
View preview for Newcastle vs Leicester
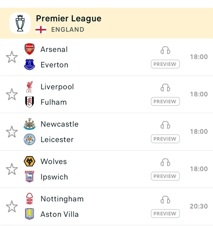165,139
